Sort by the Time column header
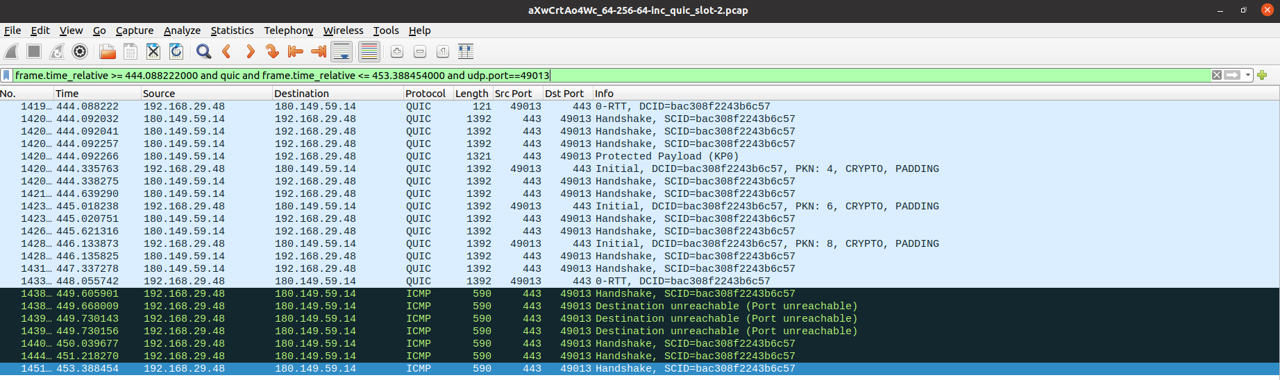Screen dimensions: 1280x380 97,94
